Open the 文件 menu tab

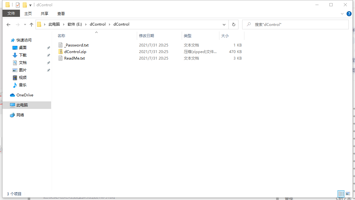pos(11,13)
